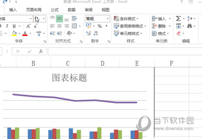Apply yellow fill color bucket

(x=14, y=33)
